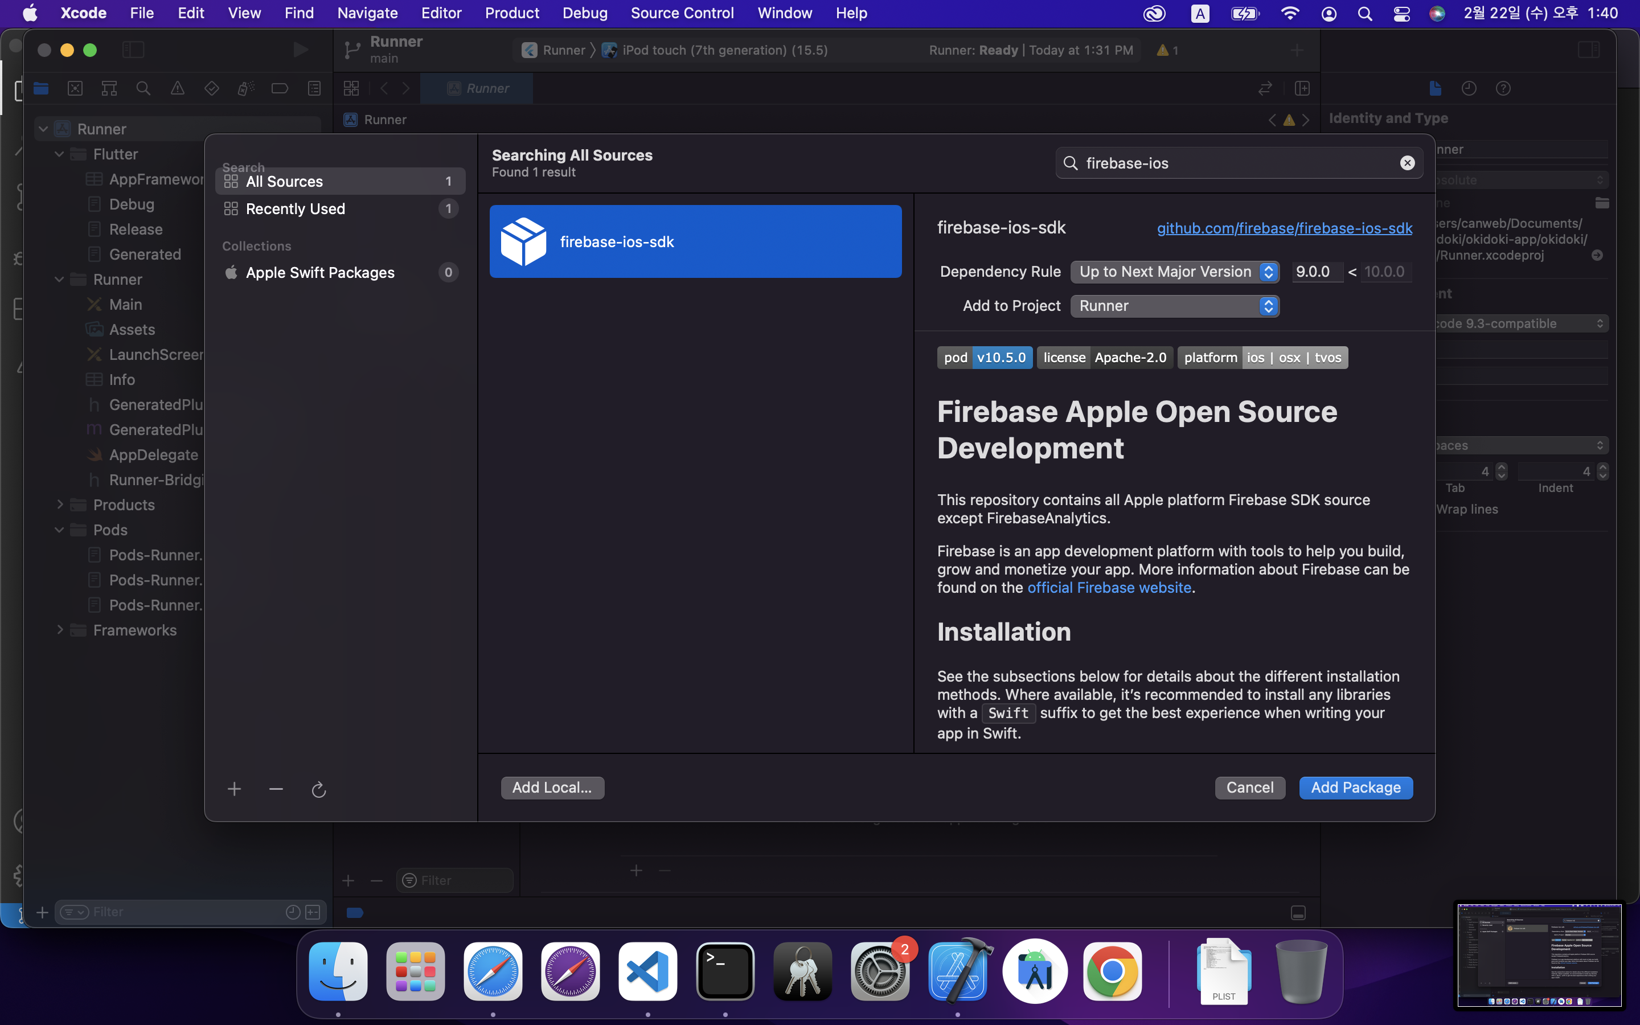Viewport: 1640px width, 1025px height.
Task: Open Visual Studio Code from the Dock
Action: [648, 972]
